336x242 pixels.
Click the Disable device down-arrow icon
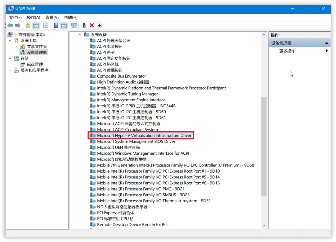click(x=99, y=25)
